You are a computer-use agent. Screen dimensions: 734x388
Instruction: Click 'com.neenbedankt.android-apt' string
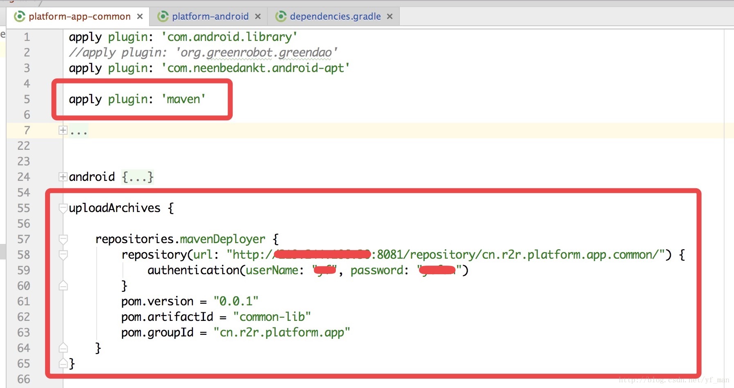click(x=256, y=68)
